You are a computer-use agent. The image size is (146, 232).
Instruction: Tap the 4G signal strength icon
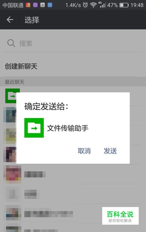[102, 5]
